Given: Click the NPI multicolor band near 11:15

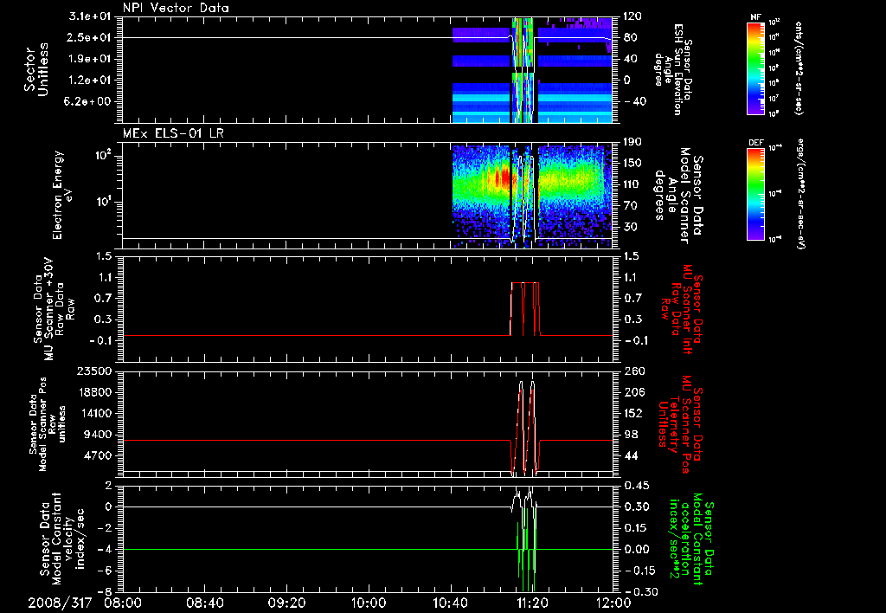Looking at the screenshot, I should click(x=522, y=69).
